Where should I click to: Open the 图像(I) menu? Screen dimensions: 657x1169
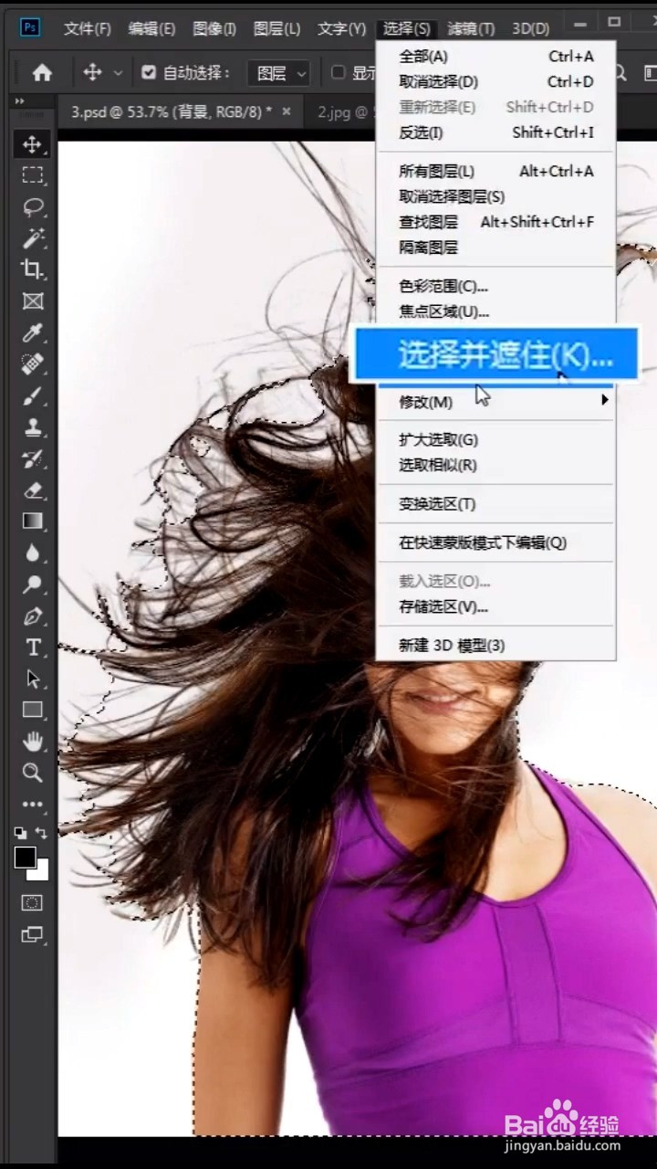(214, 28)
